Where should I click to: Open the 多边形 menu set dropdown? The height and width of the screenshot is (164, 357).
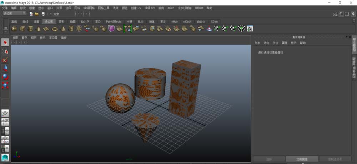coord(14,14)
